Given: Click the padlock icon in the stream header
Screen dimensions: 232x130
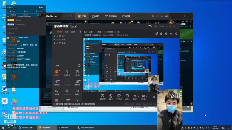Looking at the screenshot, I should coord(161,34).
